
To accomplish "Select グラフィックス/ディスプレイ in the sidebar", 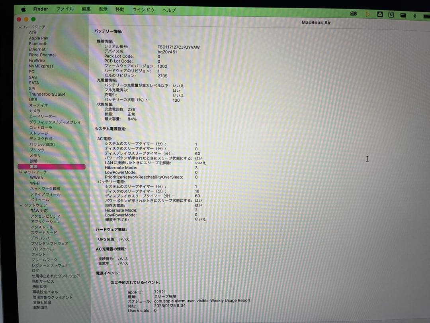I will (x=55, y=122).
